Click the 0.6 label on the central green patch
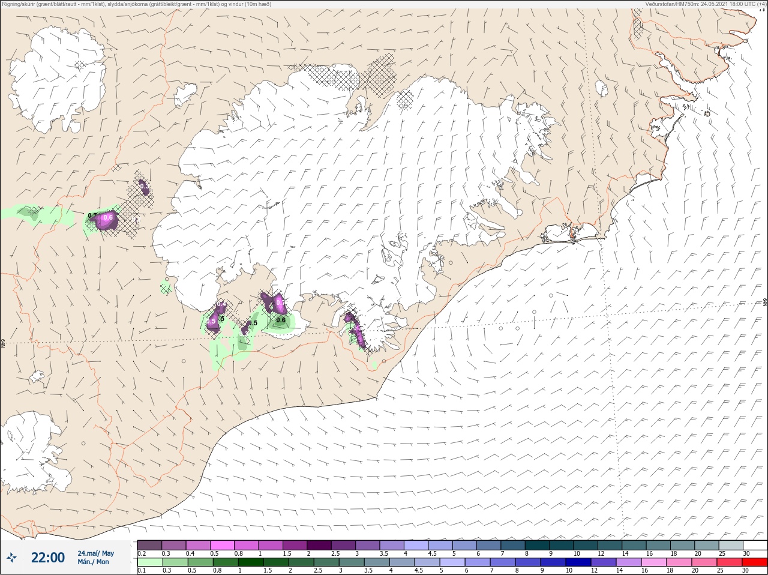 [280, 320]
